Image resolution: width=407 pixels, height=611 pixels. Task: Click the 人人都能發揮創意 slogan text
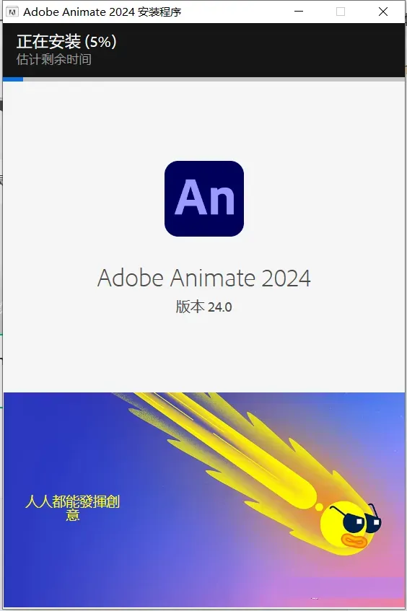click(x=72, y=508)
